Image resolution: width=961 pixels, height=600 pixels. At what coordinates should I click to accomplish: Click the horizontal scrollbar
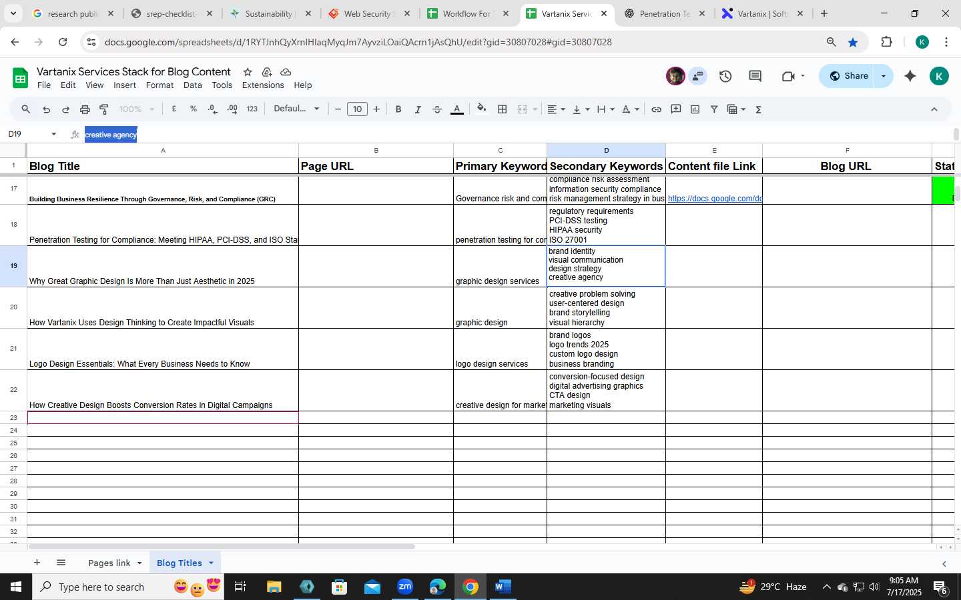pos(220,547)
